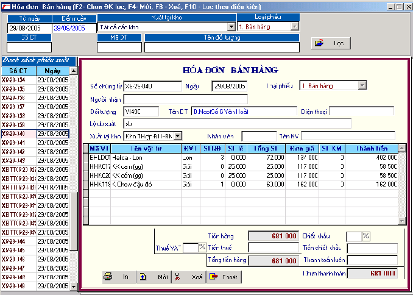Click the Thuế VAT rate field
The height and width of the screenshot is (295, 413).
191,248
